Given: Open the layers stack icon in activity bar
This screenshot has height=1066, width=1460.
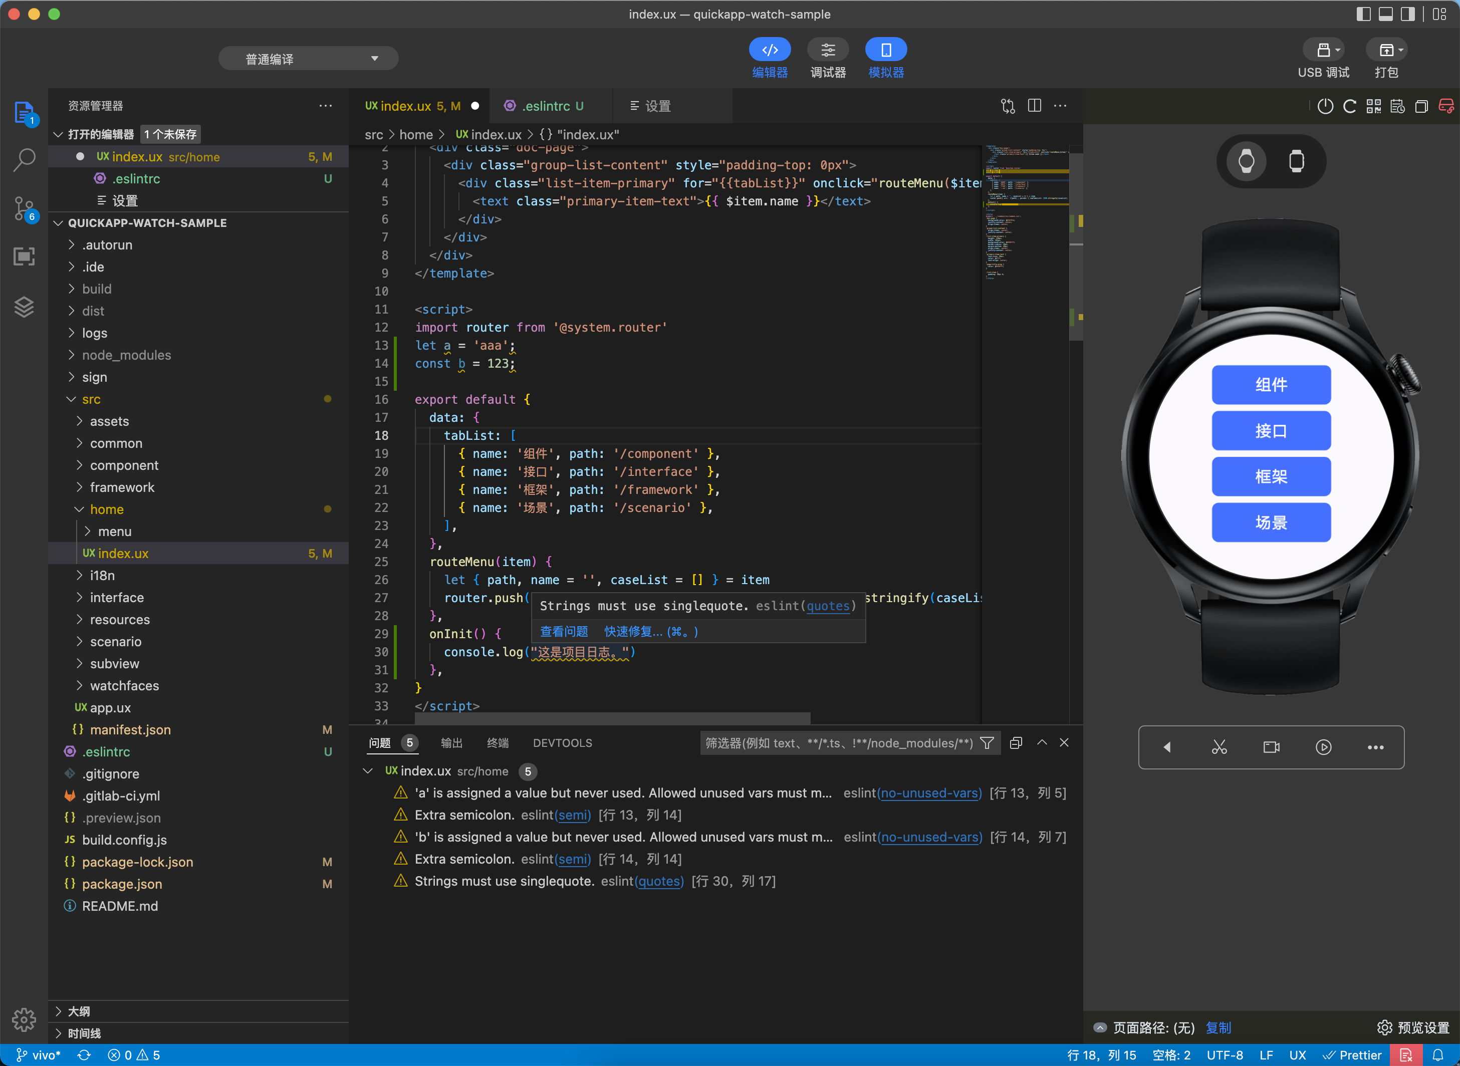Looking at the screenshot, I should click(24, 307).
